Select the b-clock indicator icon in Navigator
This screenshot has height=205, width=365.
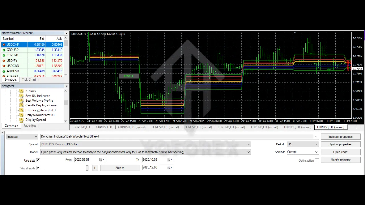click(21, 91)
